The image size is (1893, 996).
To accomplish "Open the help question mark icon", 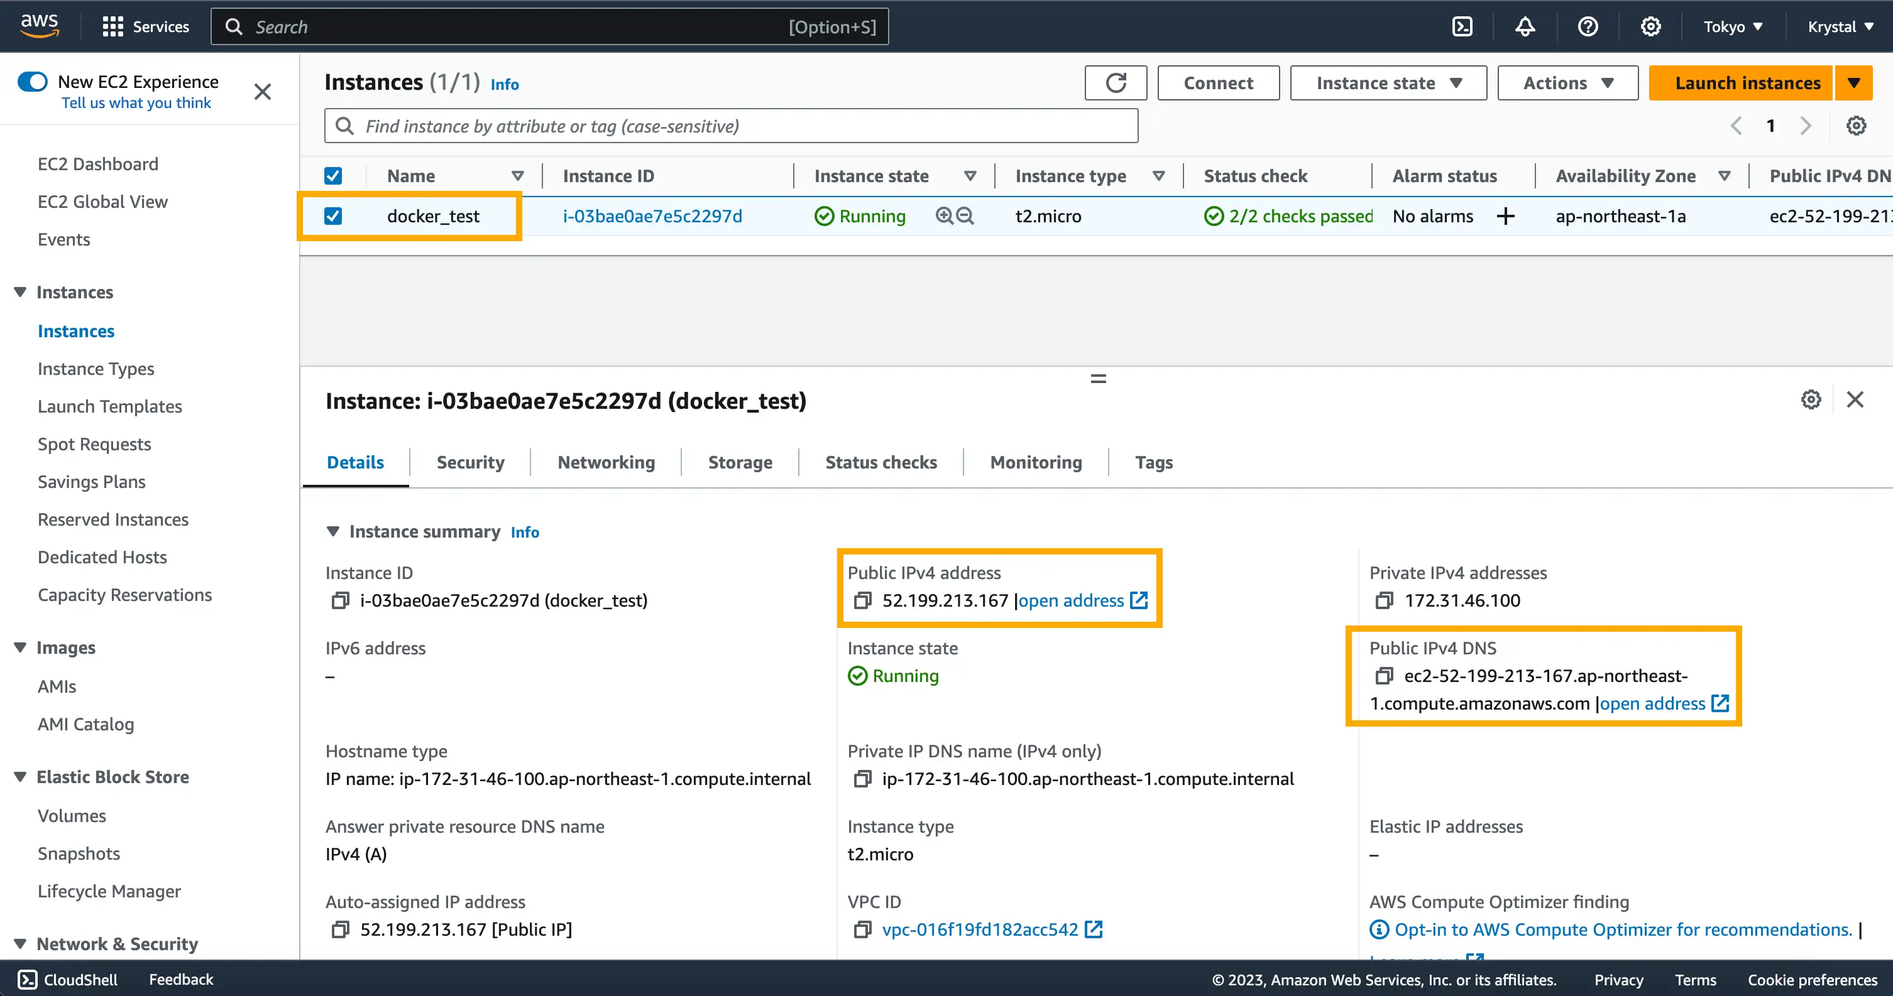I will pos(1588,26).
